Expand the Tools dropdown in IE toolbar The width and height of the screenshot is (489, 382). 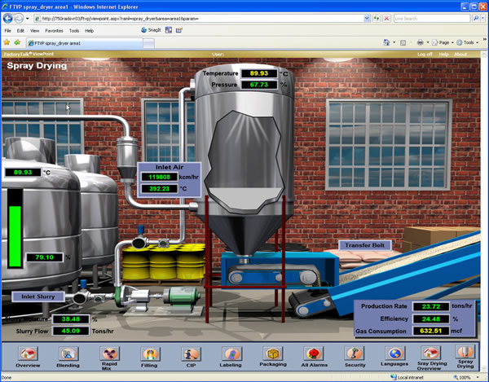[x=470, y=42]
